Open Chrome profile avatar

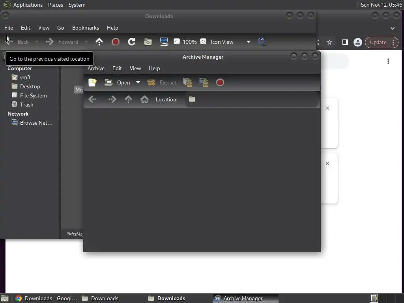click(x=357, y=42)
